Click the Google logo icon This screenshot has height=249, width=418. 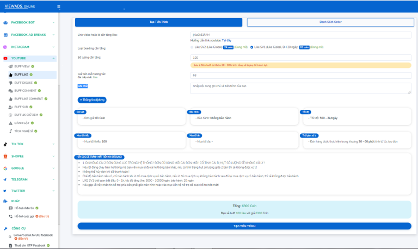click(5, 169)
